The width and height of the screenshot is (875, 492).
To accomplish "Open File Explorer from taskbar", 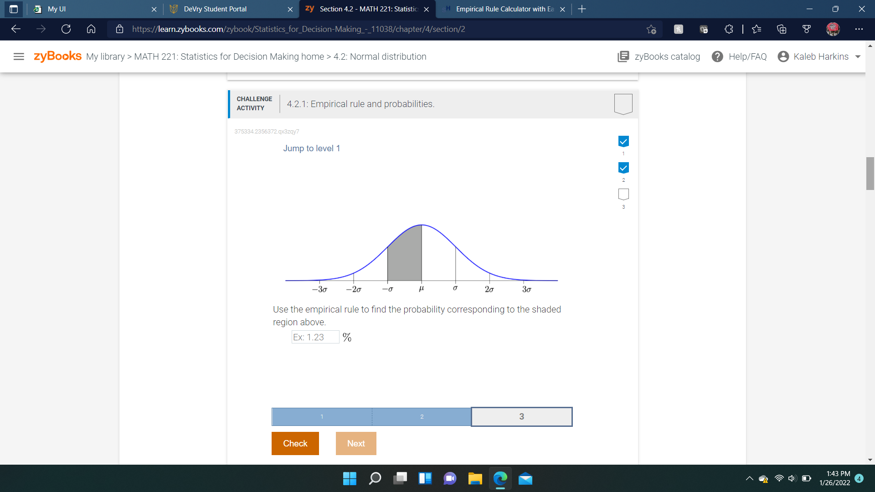I will [x=475, y=478].
